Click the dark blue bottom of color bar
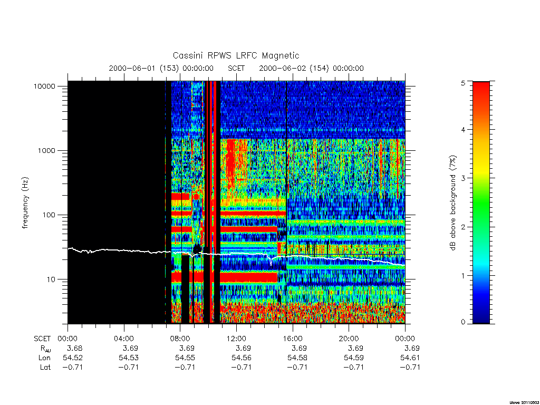This screenshot has width=540, height=405. point(481,317)
